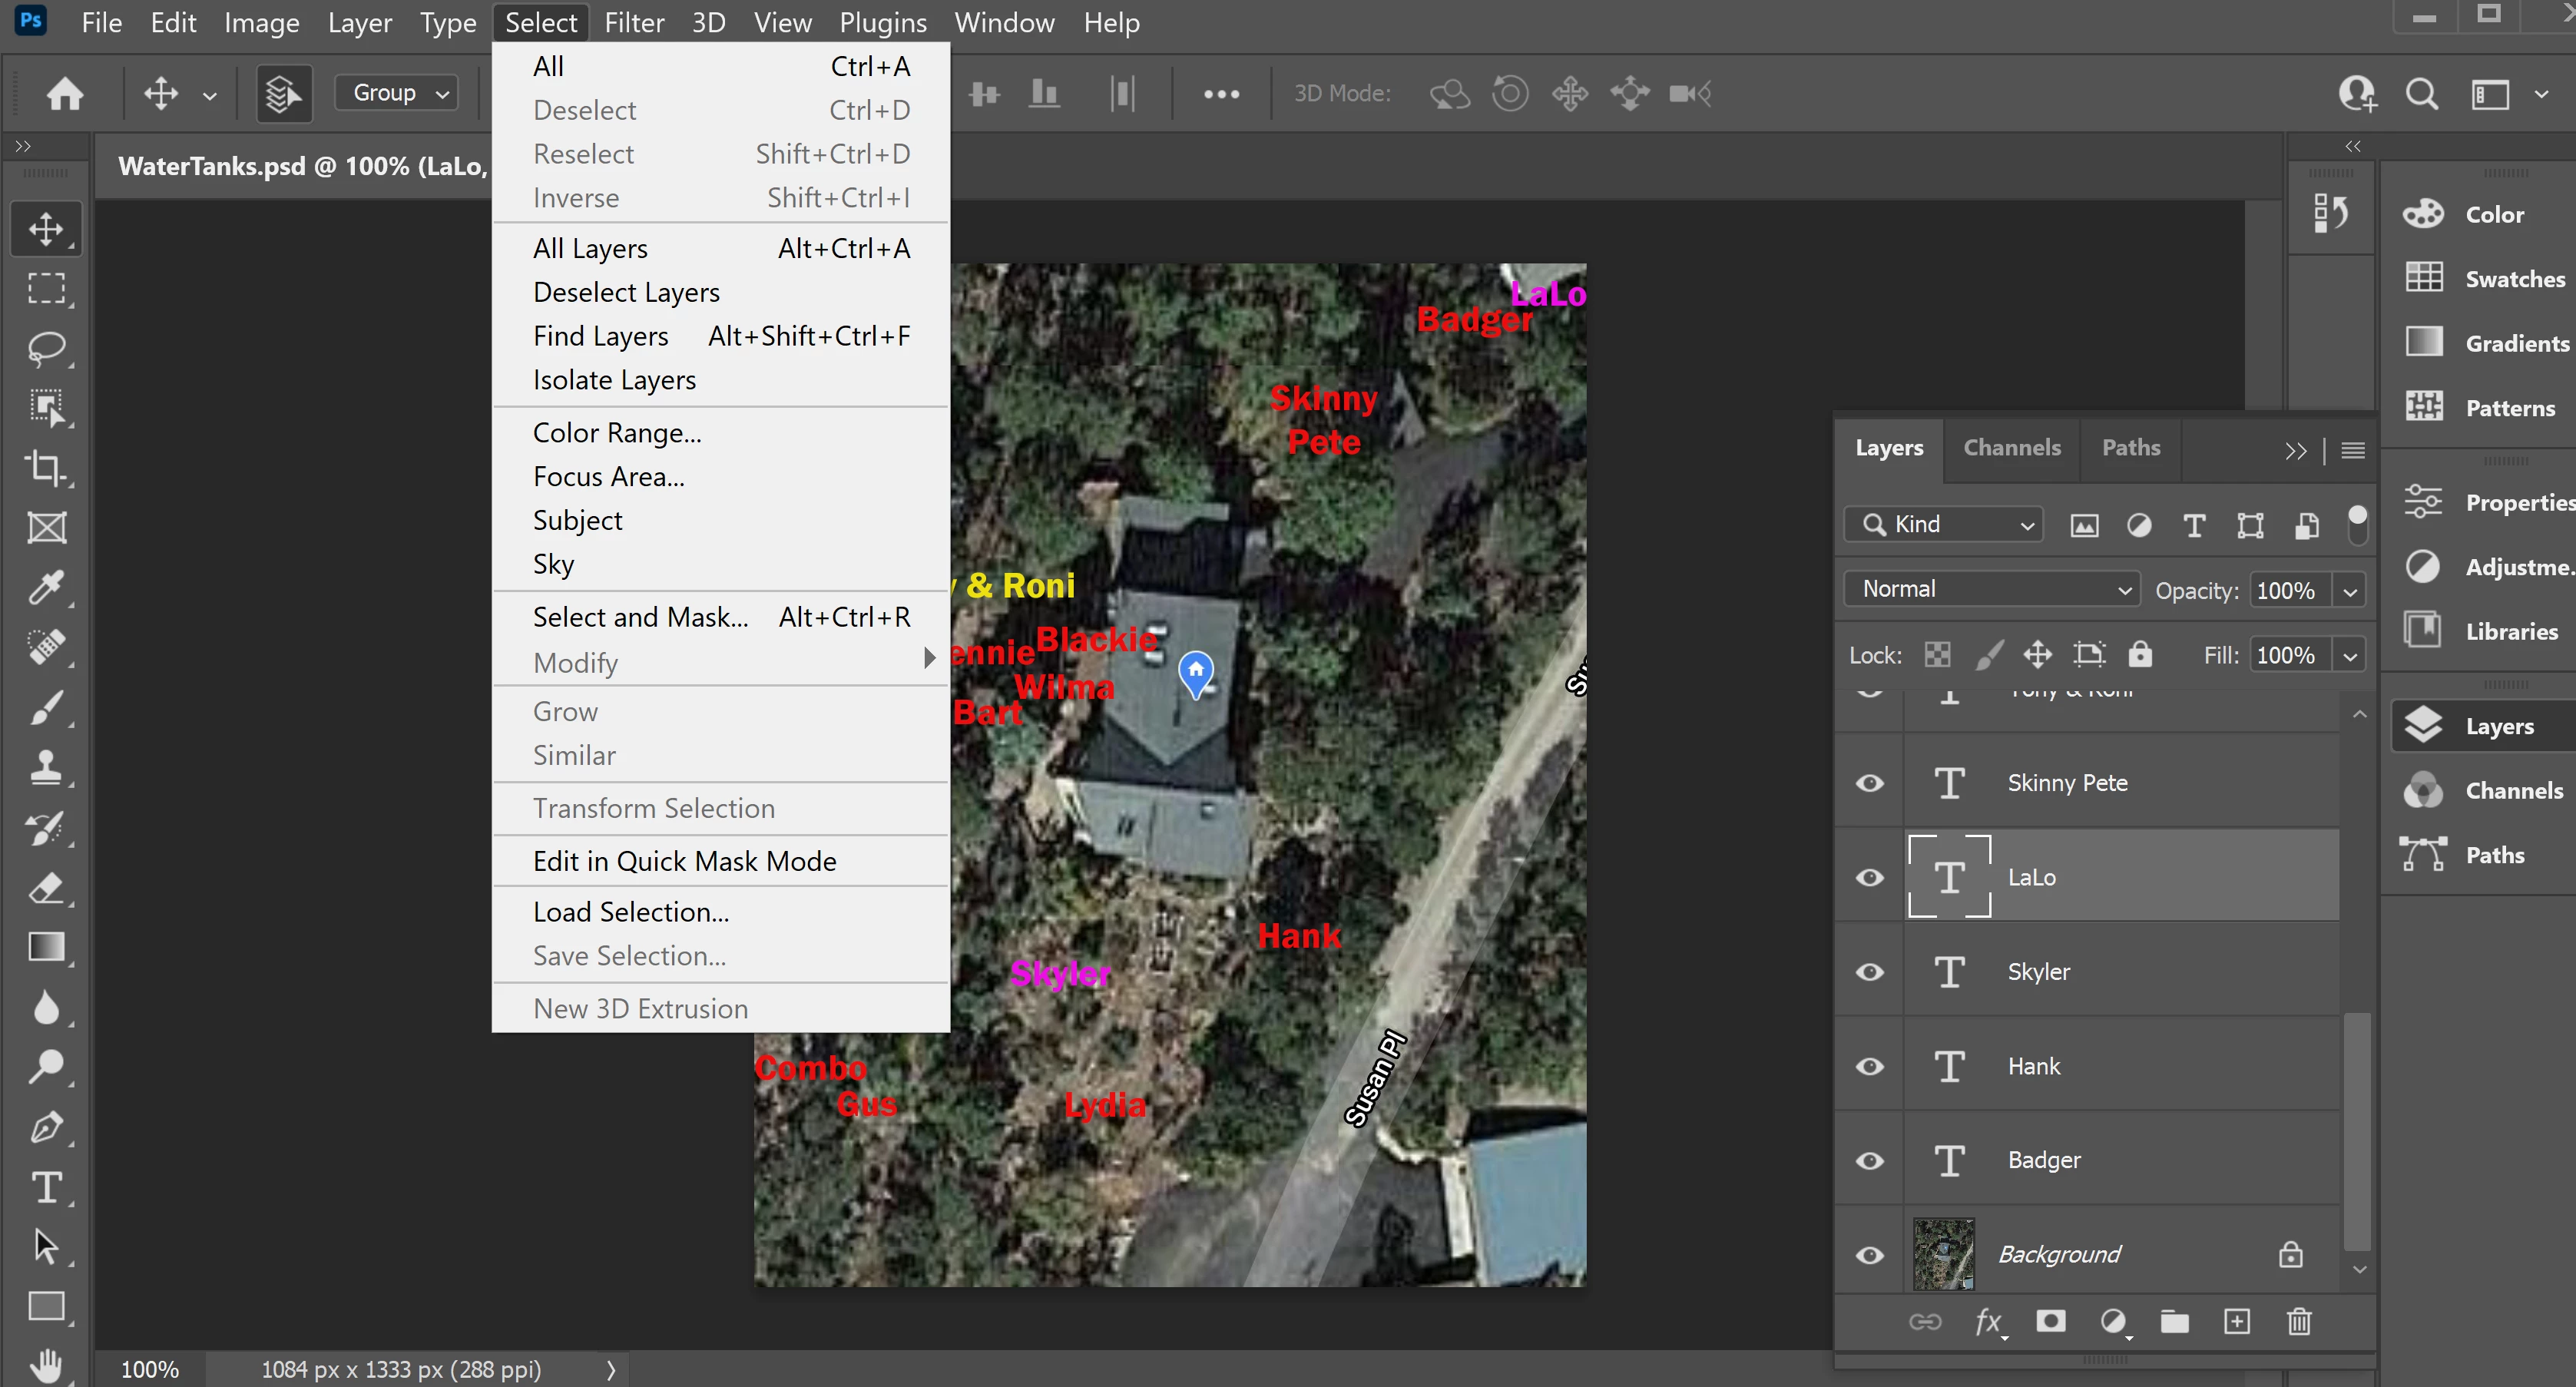Select the Crop tool
Viewport: 2576px width, 1387px height.
pyautogui.click(x=46, y=468)
